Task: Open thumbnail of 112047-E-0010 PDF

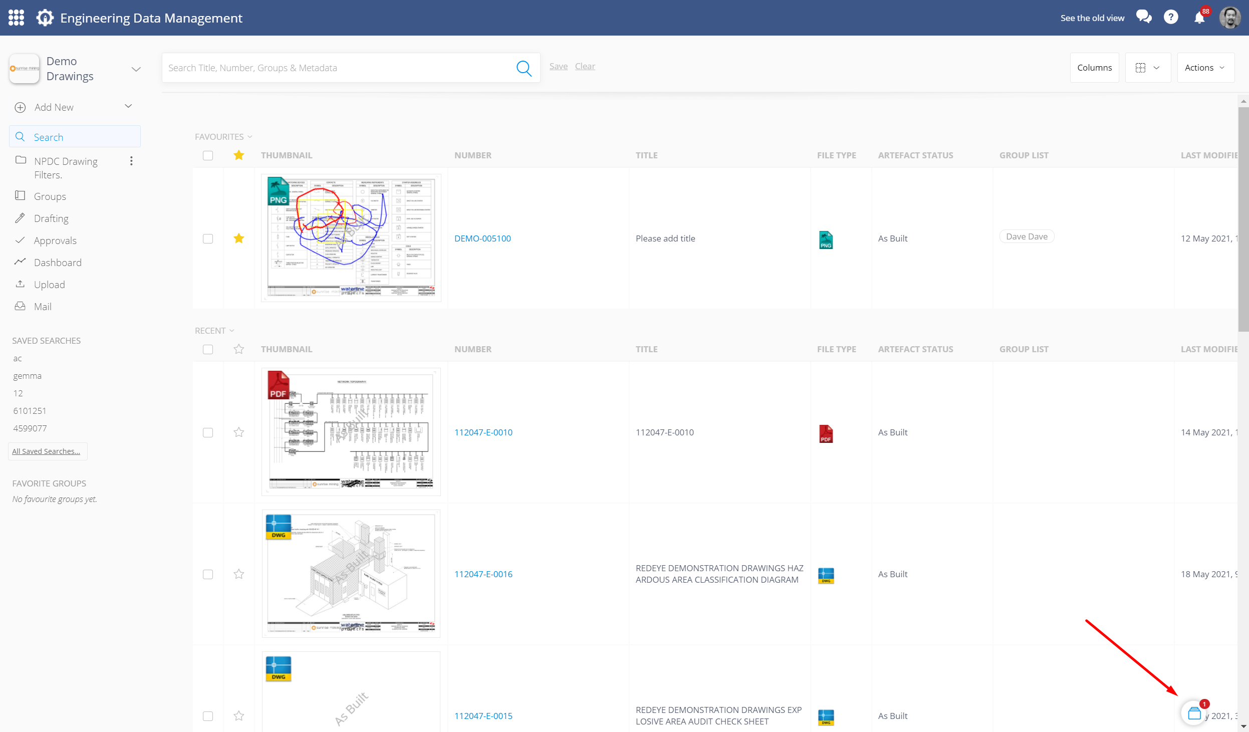Action: click(351, 432)
